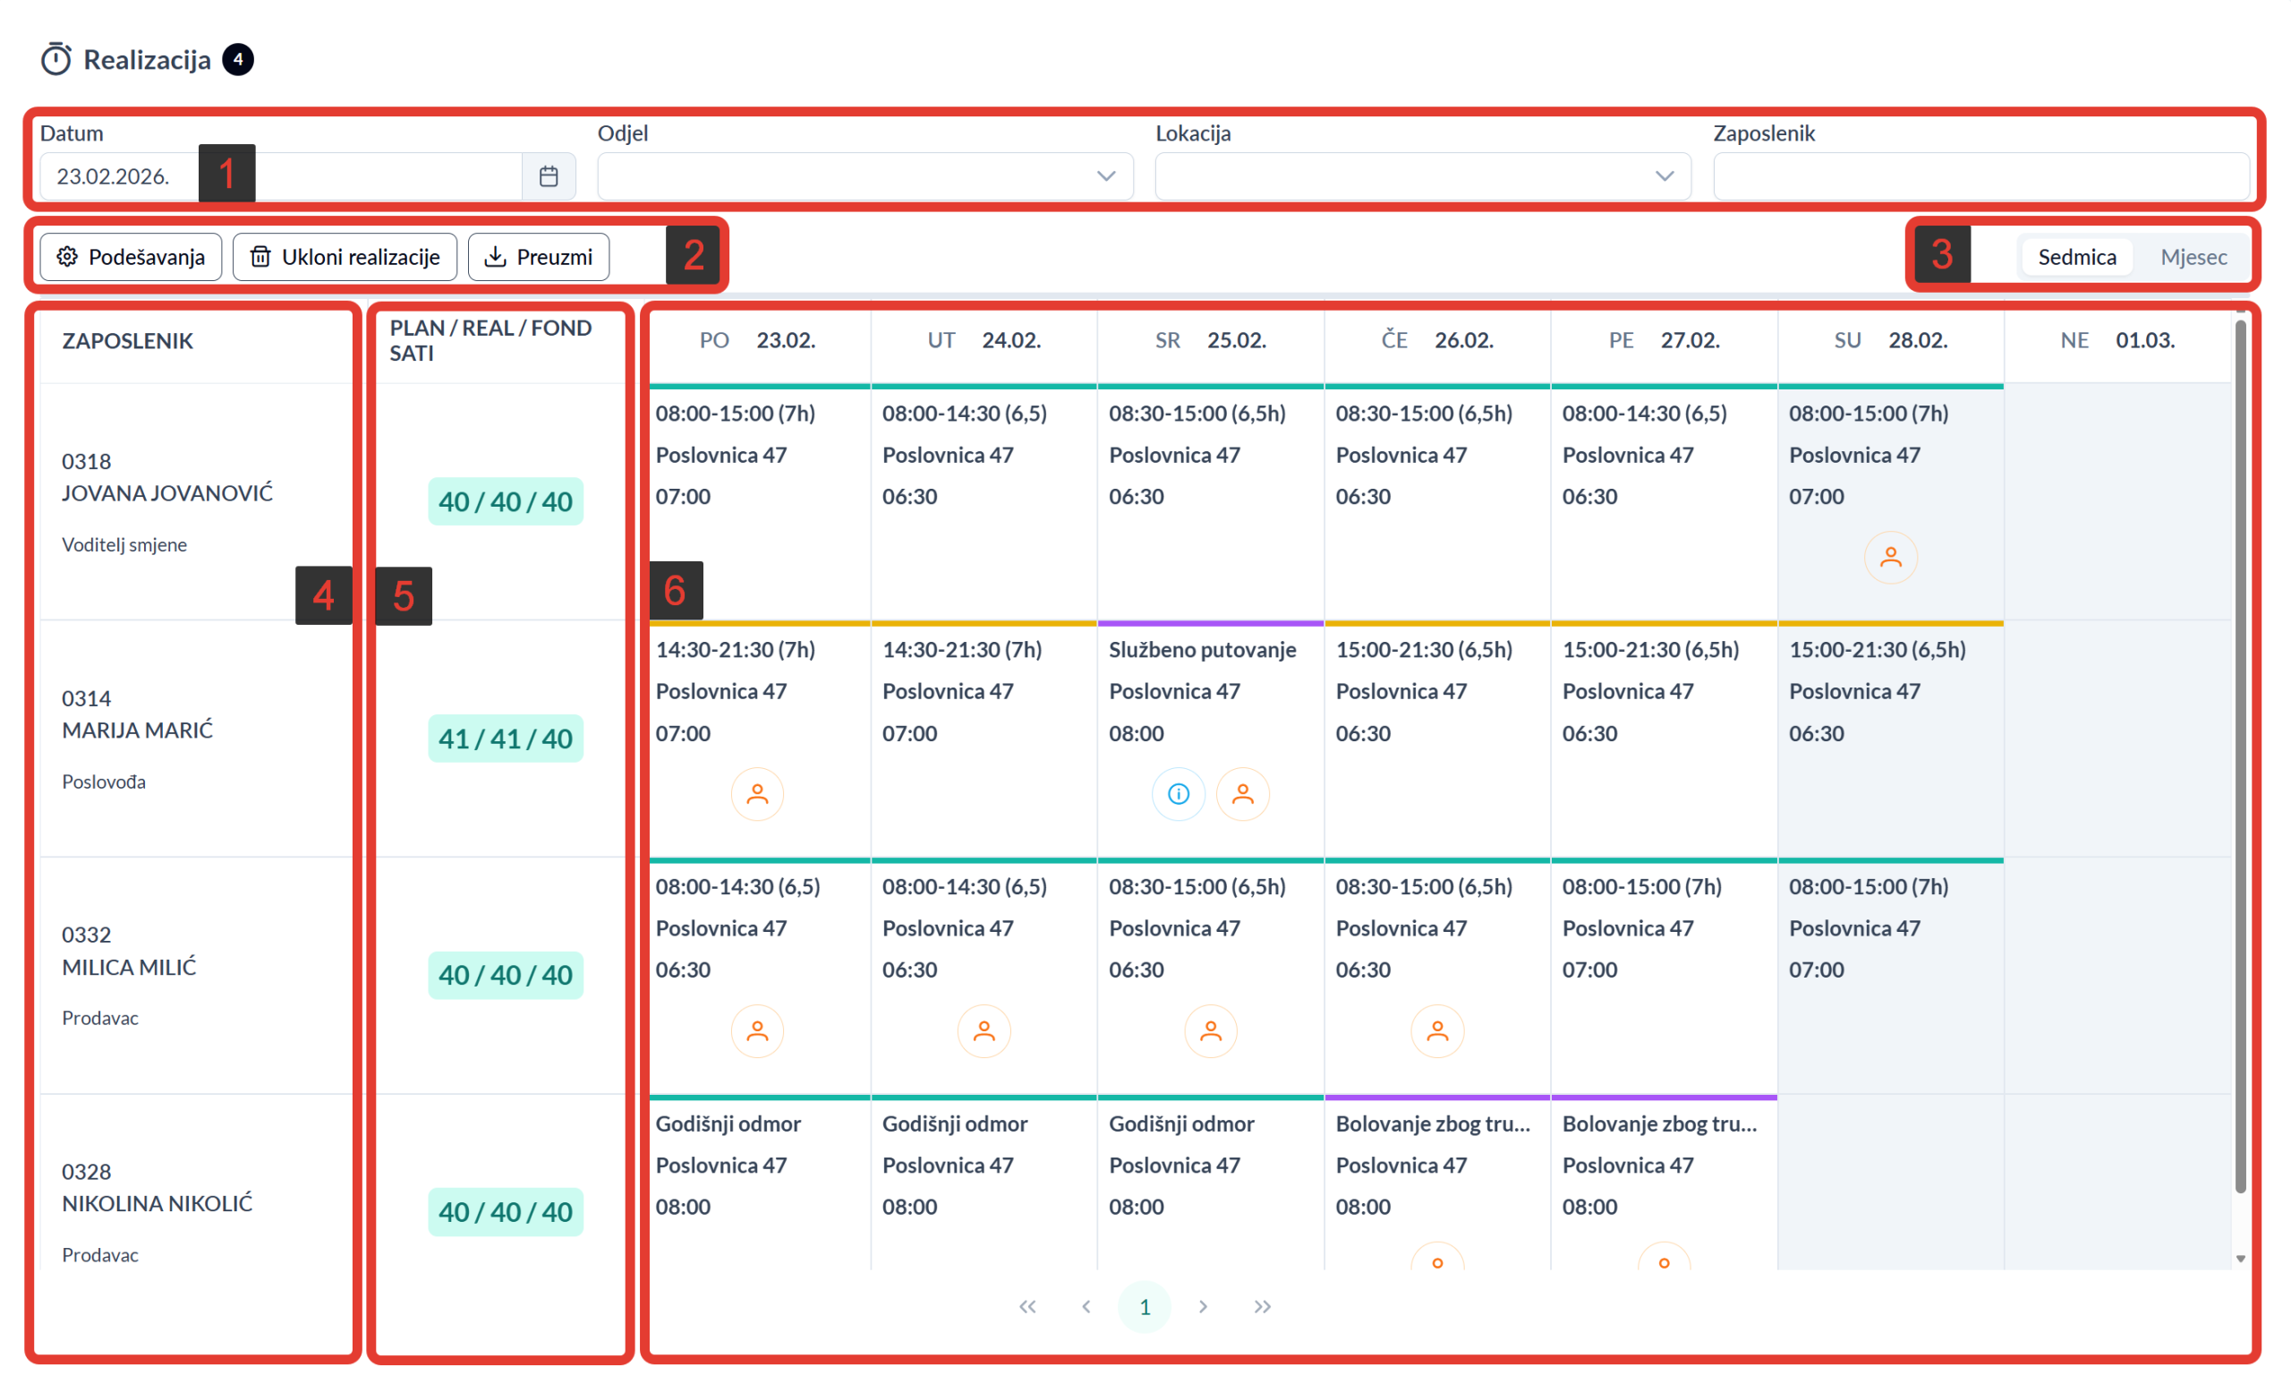The width and height of the screenshot is (2291, 1384).
Task: Click person icon on Milica's Thursday 26.02. shift
Action: (x=1436, y=1030)
